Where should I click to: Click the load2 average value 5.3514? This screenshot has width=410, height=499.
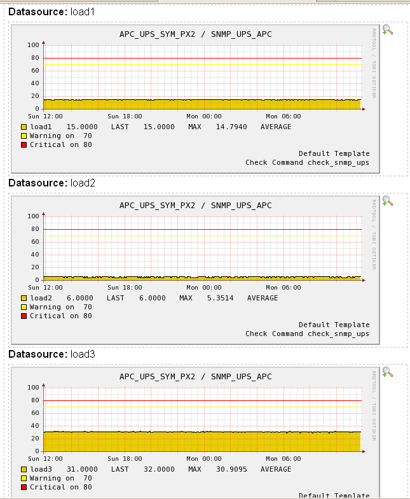[x=220, y=298]
